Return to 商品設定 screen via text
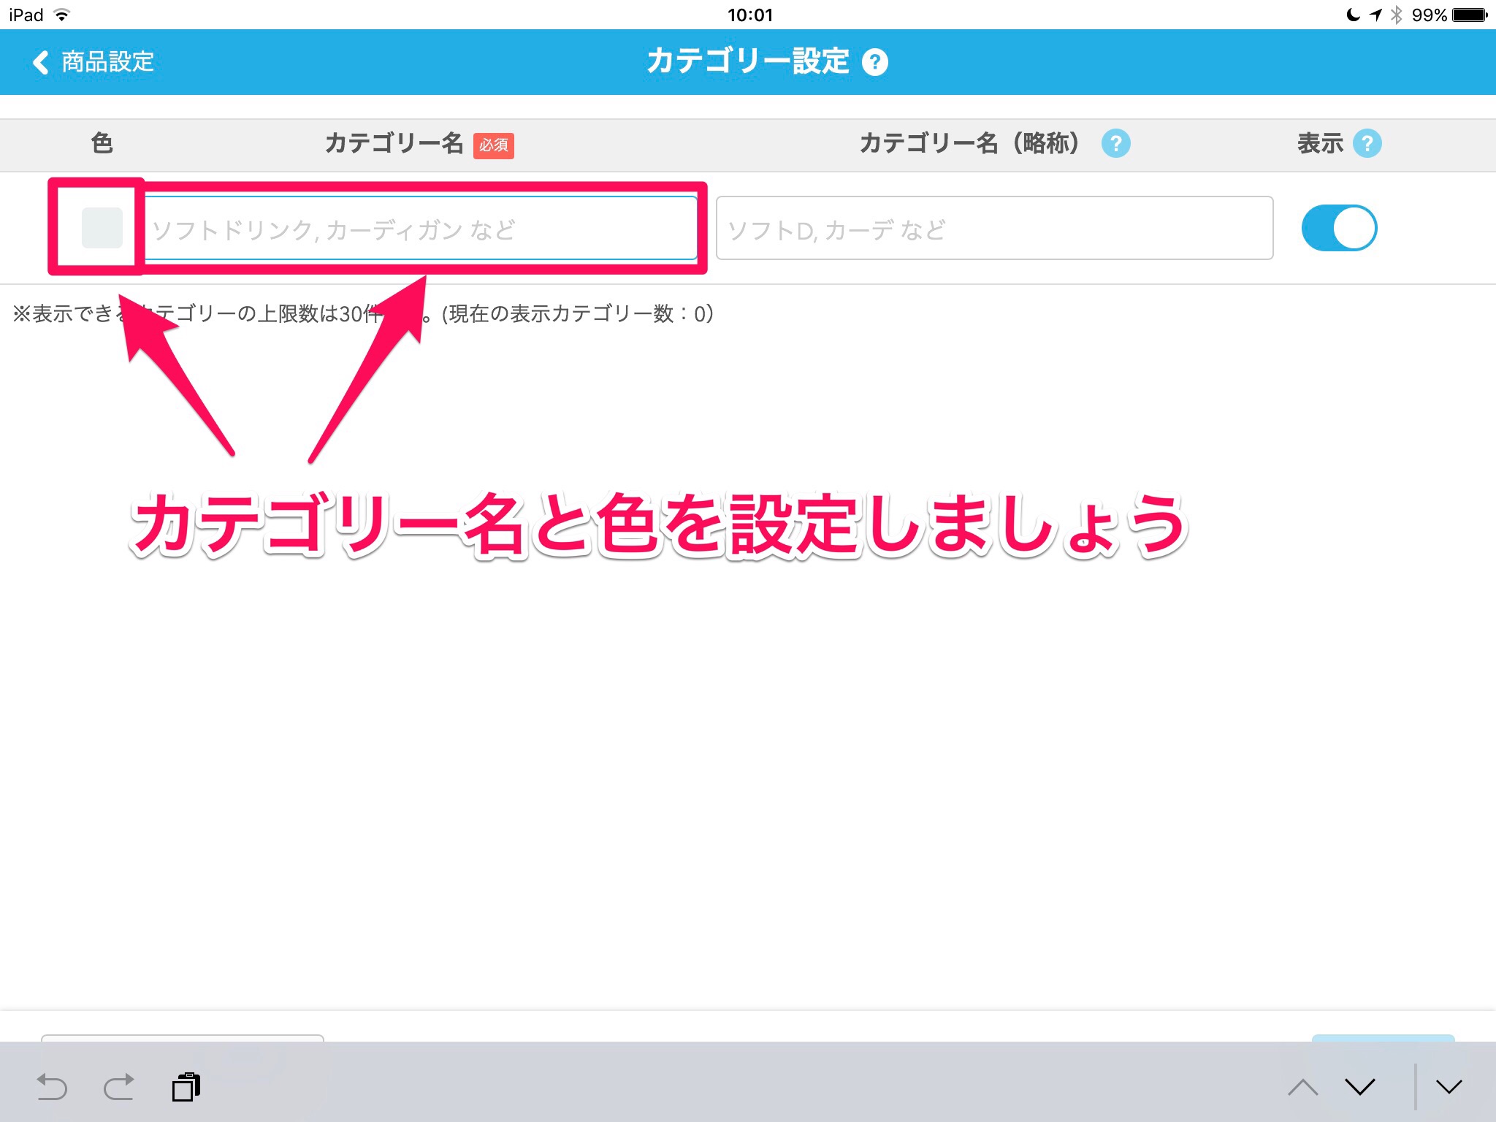Viewport: 1496px width, 1122px height. tap(107, 62)
